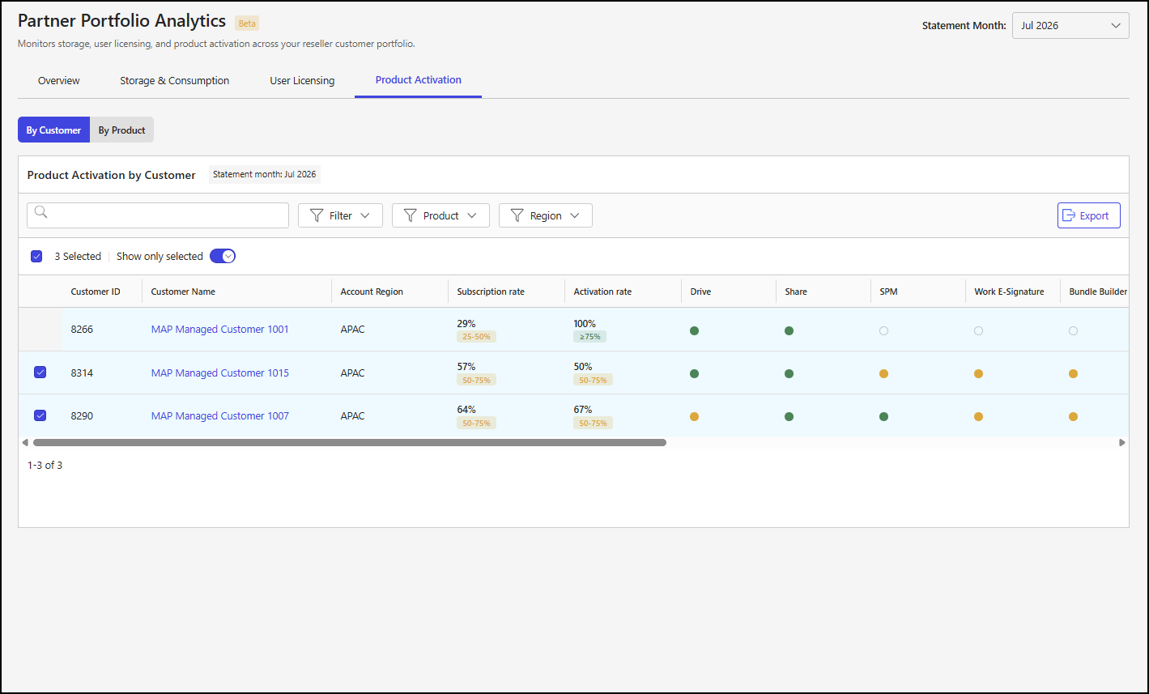Toggle the select-all checkbox beside 3 Selected

pos(36,256)
